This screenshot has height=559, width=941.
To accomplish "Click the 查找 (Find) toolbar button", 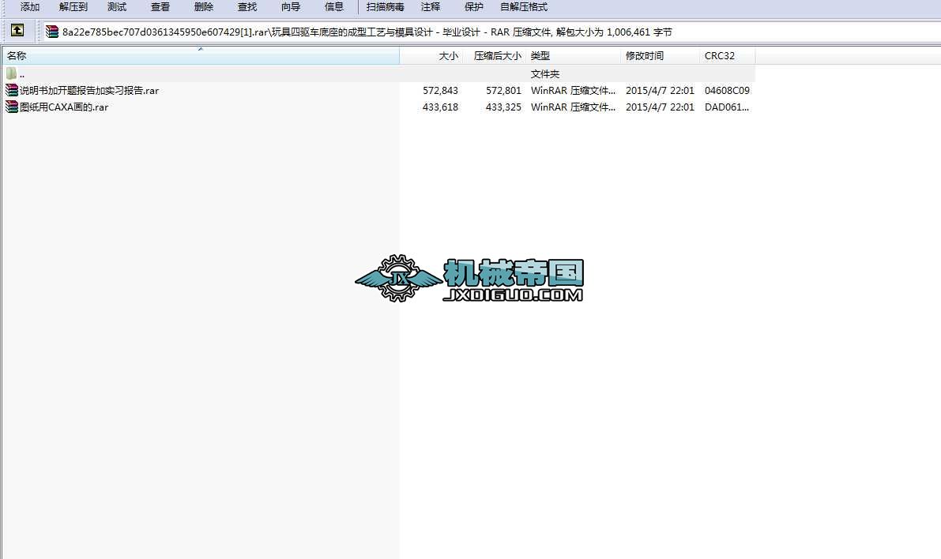I will (247, 7).
